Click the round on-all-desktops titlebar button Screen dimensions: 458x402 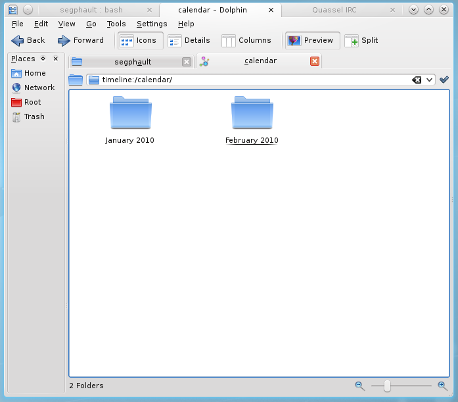point(28,10)
